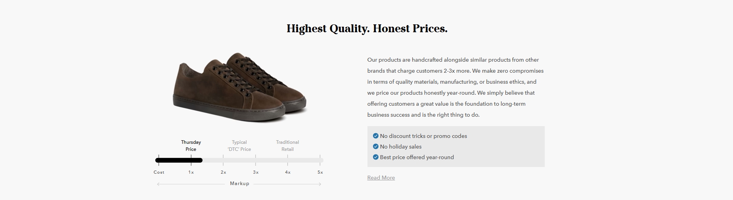Click the checkmark icon beside No holiday sales
Screen dimensions: 733x200
click(375, 147)
